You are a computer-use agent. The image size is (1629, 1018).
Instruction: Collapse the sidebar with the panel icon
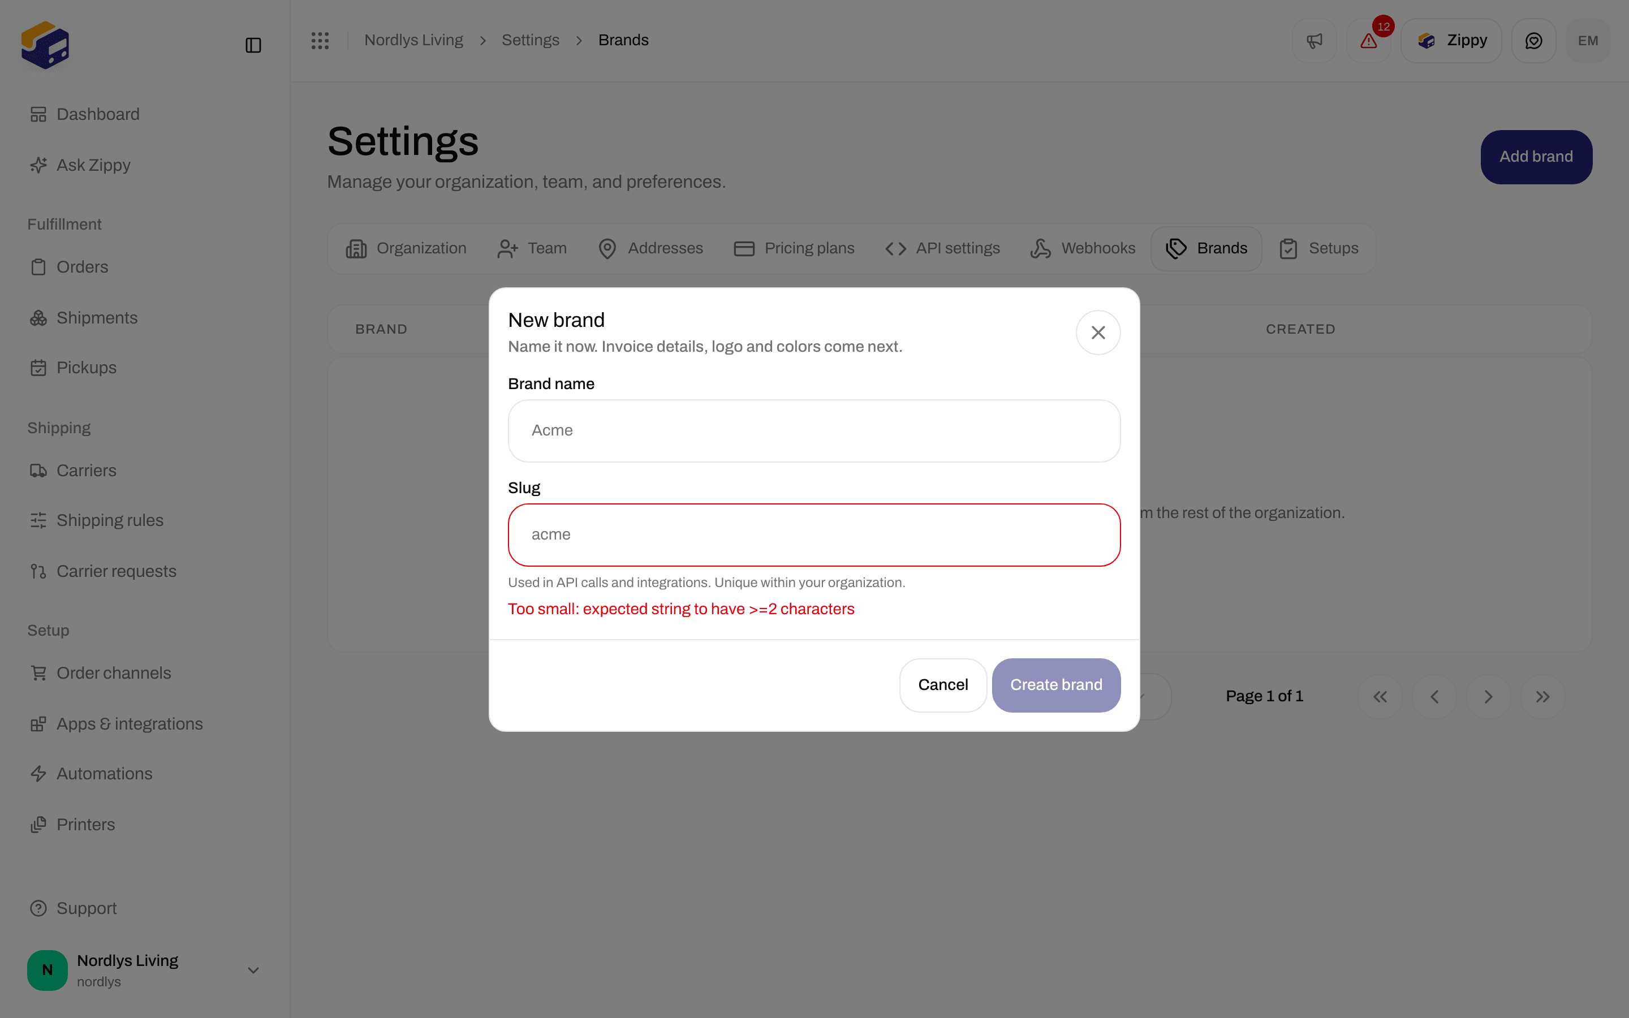click(253, 45)
